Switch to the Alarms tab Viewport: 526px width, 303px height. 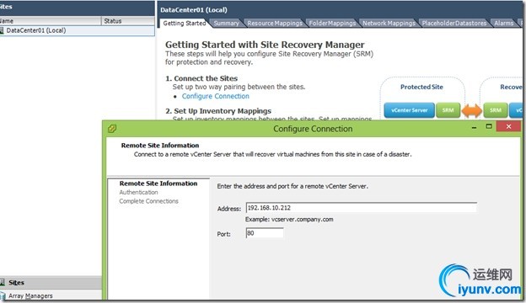[x=503, y=23]
